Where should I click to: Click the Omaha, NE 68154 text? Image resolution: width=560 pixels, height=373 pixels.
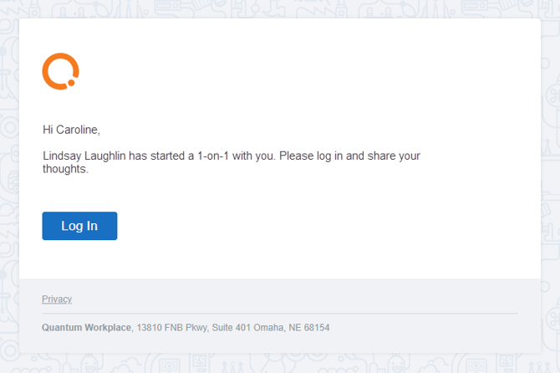tap(292, 328)
